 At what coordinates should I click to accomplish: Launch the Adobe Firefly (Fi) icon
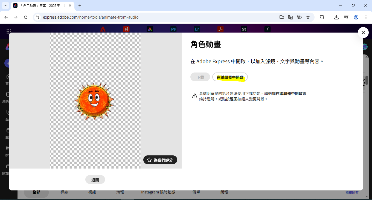tap(126, 29)
